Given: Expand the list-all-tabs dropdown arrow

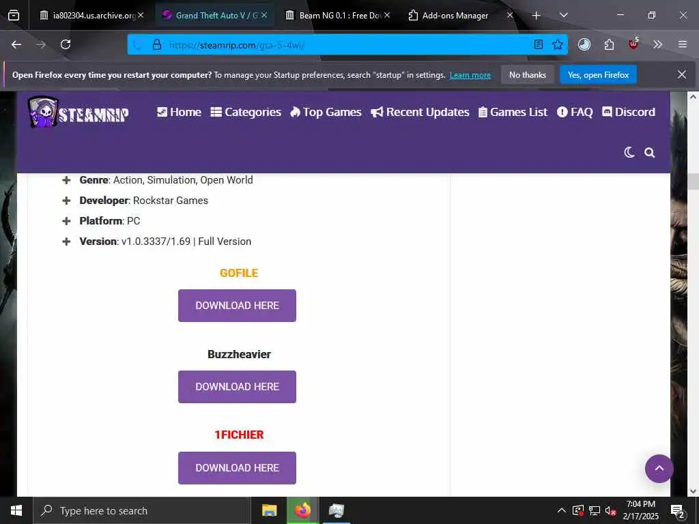Looking at the screenshot, I should point(563,16).
